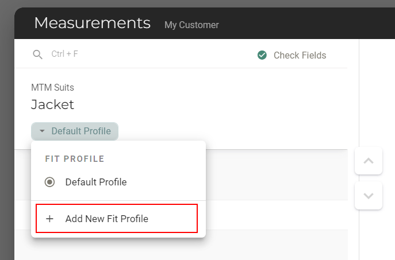The image size is (395, 260).
Task: Choose Add New Fit Profile
Action: tap(117, 219)
